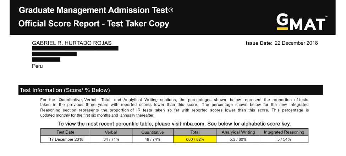This screenshot has height=156, width=346.
Task: Click the Official Score Report subtitle
Action: [x=94, y=24]
